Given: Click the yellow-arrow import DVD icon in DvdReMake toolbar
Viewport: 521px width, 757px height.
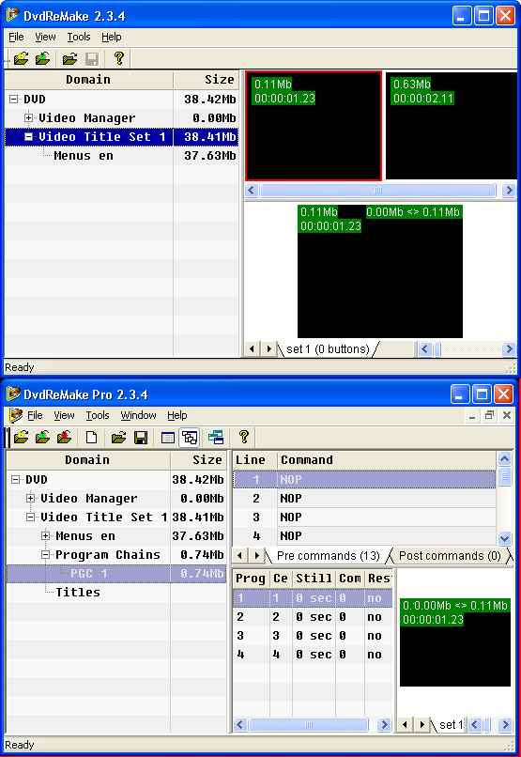Looking at the screenshot, I should tap(21, 59).
